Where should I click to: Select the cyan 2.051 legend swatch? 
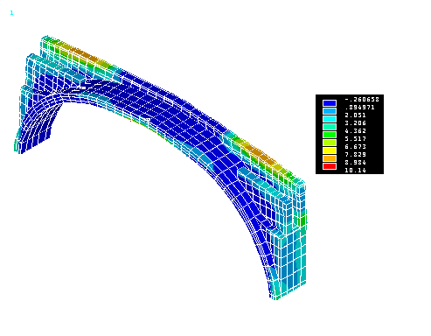click(x=330, y=119)
